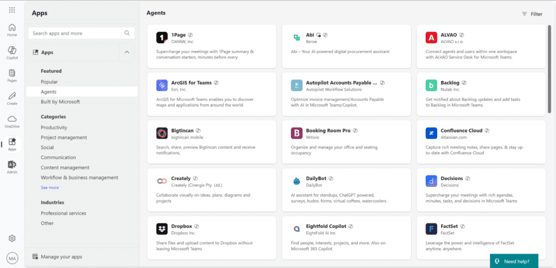Screen dimensions: 556x268
Task: Click the Need help? button
Action: pyautogui.click(x=514, y=262)
